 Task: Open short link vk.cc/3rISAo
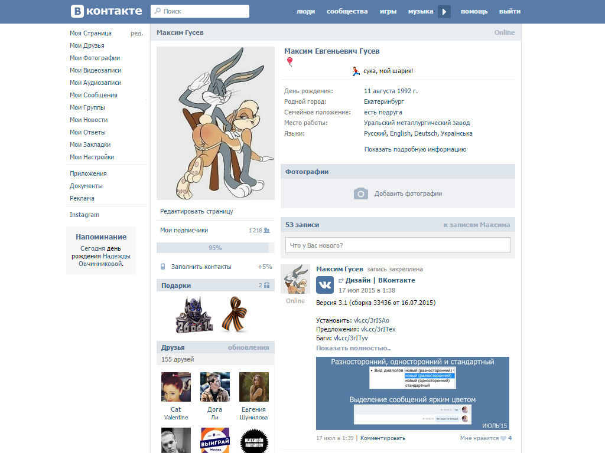point(372,320)
